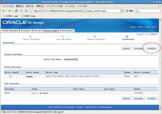This screenshot has width=162, height=114.
Task: Click the page icon in the address bar
Action: pyautogui.click(x=32, y=11)
